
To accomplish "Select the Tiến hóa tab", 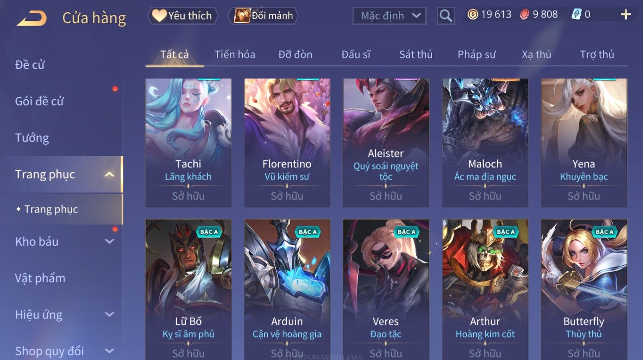I will pos(235,55).
